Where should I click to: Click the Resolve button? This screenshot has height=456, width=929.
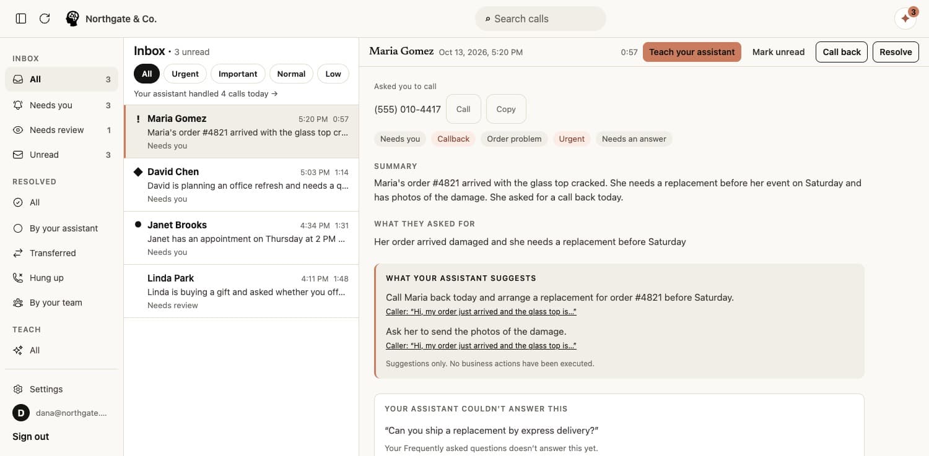tap(896, 52)
